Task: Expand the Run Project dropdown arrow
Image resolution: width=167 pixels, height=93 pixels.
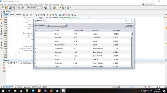Action: (x=61, y=7)
